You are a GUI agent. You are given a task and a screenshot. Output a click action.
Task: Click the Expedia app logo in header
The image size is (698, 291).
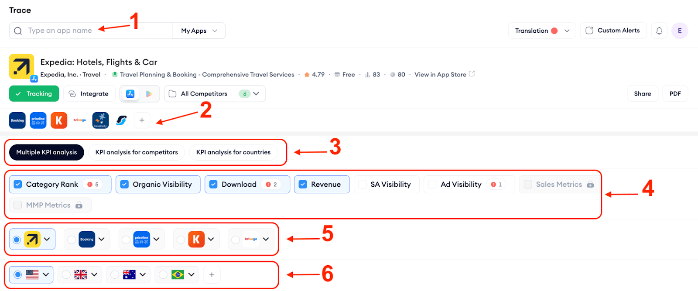[x=21, y=67]
